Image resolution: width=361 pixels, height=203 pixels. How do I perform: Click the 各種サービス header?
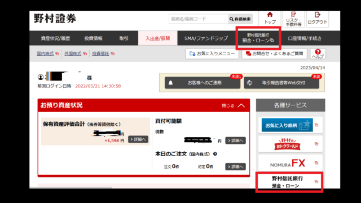(x=290, y=105)
